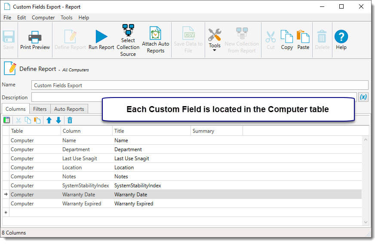The width and height of the screenshot is (378, 244).
Task: Open the Tools menu in menu bar
Action: click(66, 18)
